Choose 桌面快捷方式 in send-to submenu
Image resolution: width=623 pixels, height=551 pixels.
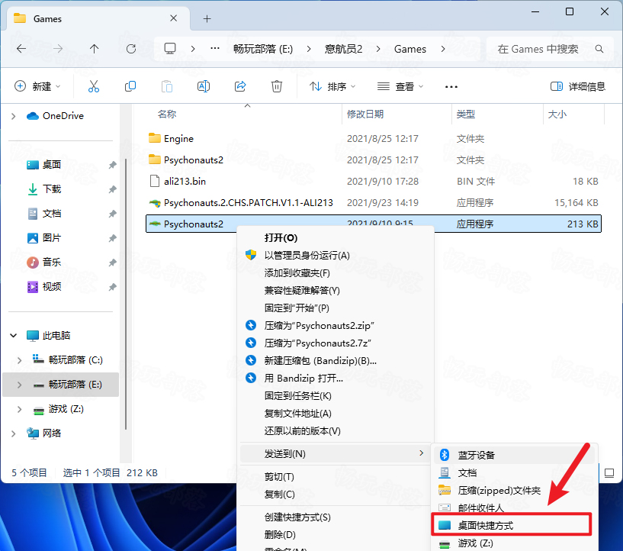(x=512, y=526)
